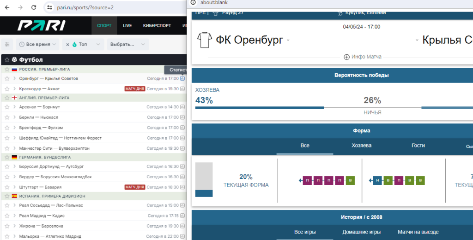473x240 pixels.
Task: Open the Все время time dropdown
Action: point(38,44)
